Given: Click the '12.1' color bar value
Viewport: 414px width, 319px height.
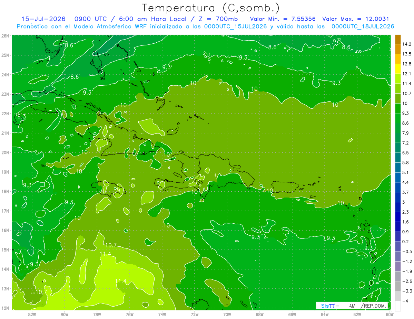Looking at the screenshot, I should pos(407,74).
